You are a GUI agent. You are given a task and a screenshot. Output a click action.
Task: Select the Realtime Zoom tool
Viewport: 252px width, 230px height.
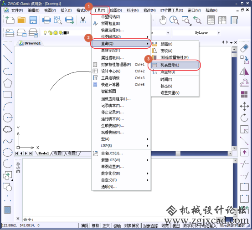pyautogui.click(x=175, y=20)
